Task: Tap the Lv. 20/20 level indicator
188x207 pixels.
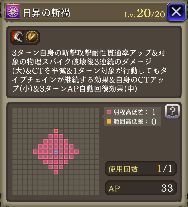Action: 145,13
